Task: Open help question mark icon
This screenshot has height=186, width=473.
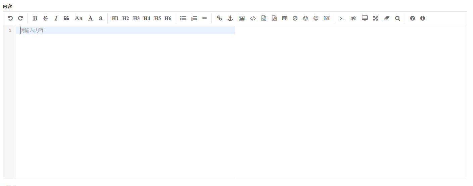Action: coord(413,18)
